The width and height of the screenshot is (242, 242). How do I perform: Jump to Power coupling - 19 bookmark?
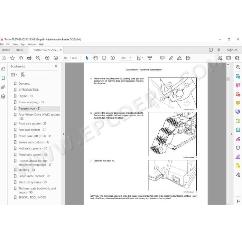tap(31, 102)
